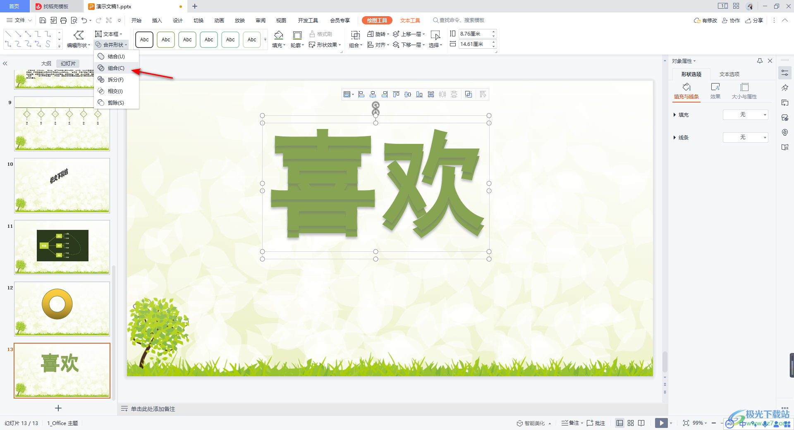The image size is (794, 430).
Task: Click the Edit Shape (编辑形状) icon
Action: click(79, 35)
